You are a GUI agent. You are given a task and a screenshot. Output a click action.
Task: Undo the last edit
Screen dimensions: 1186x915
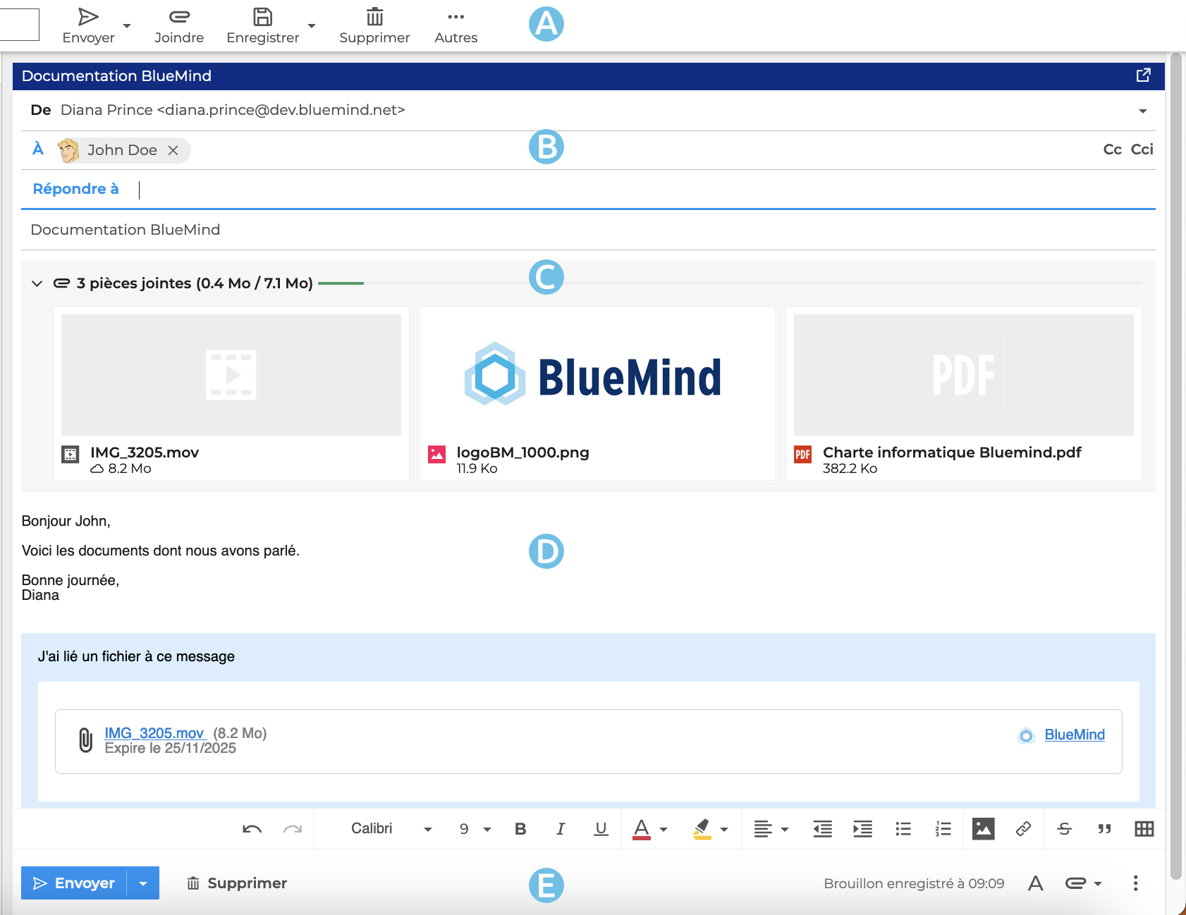point(252,829)
